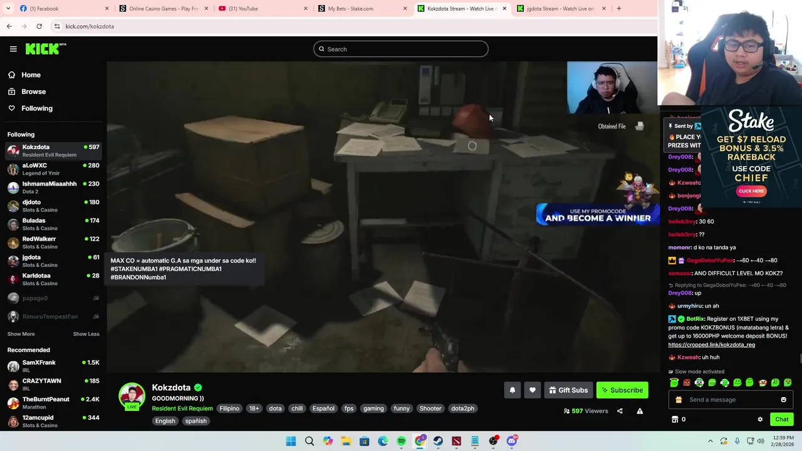The height and width of the screenshot is (451, 802).
Task: Go to Home in the sidebar
Action: tap(31, 75)
